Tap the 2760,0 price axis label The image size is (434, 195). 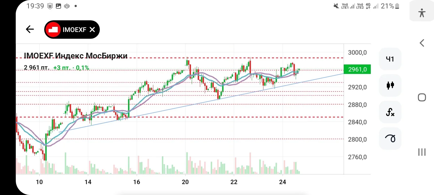point(357,157)
